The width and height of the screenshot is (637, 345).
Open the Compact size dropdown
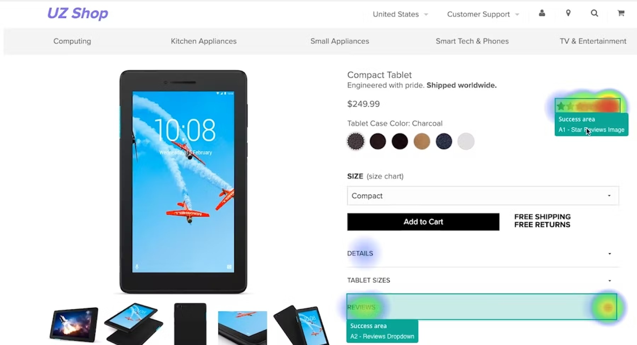[483, 195]
